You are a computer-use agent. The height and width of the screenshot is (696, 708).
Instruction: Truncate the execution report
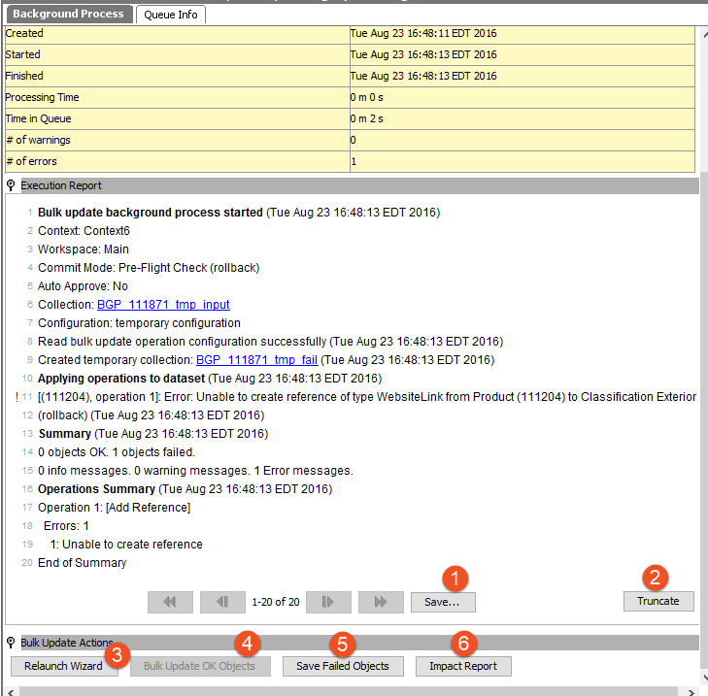click(x=657, y=601)
